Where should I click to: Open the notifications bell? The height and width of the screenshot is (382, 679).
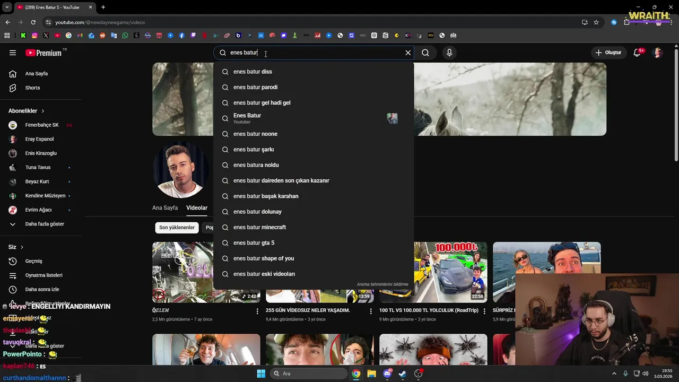638,53
